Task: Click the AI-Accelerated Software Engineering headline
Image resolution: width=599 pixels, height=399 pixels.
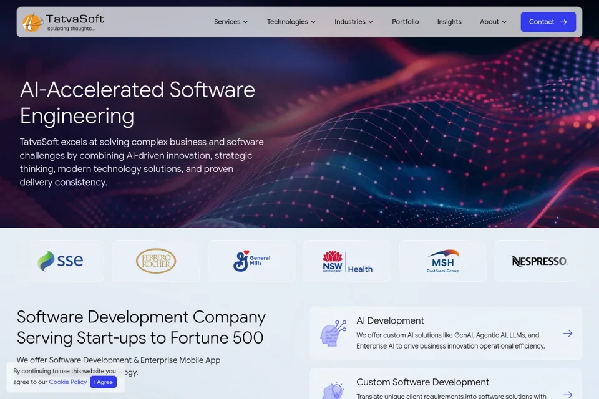Action: pyautogui.click(x=137, y=102)
